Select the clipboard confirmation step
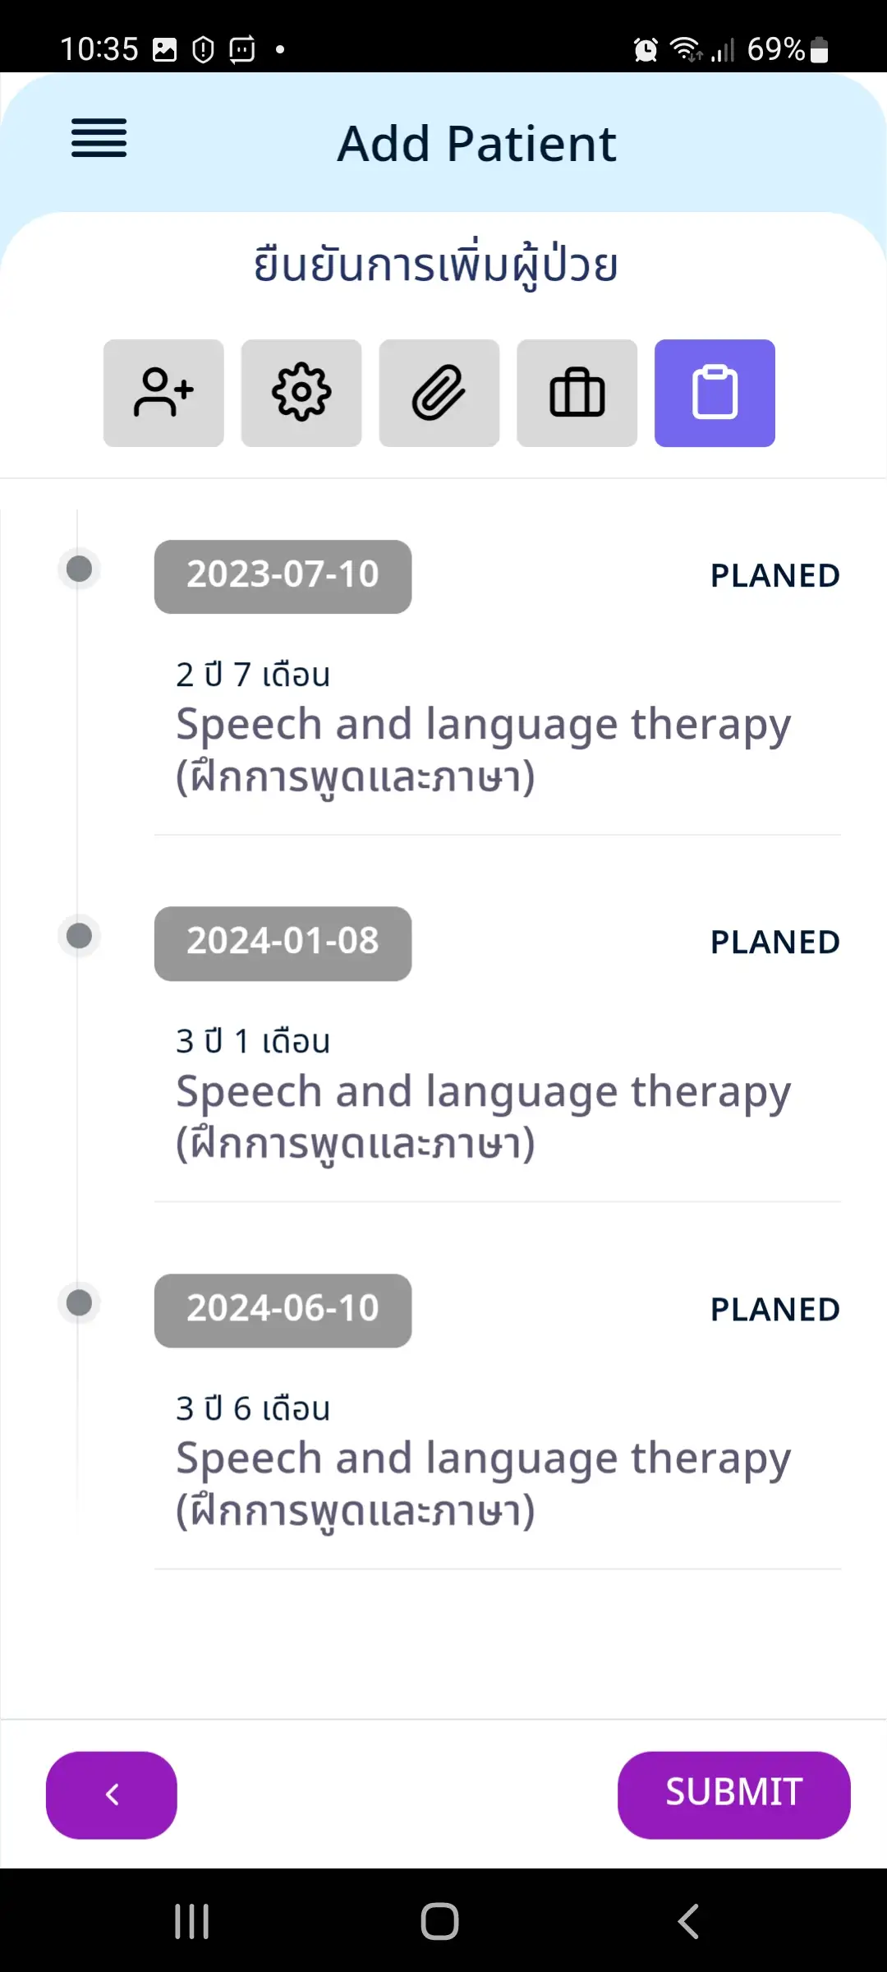The width and height of the screenshot is (887, 1972). (715, 393)
